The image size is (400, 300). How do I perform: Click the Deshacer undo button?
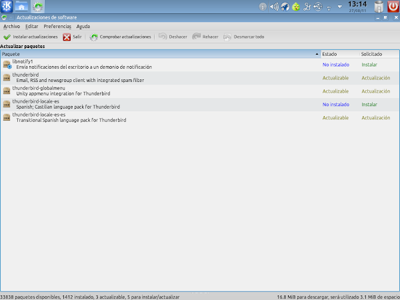click(x=173, y=37)
